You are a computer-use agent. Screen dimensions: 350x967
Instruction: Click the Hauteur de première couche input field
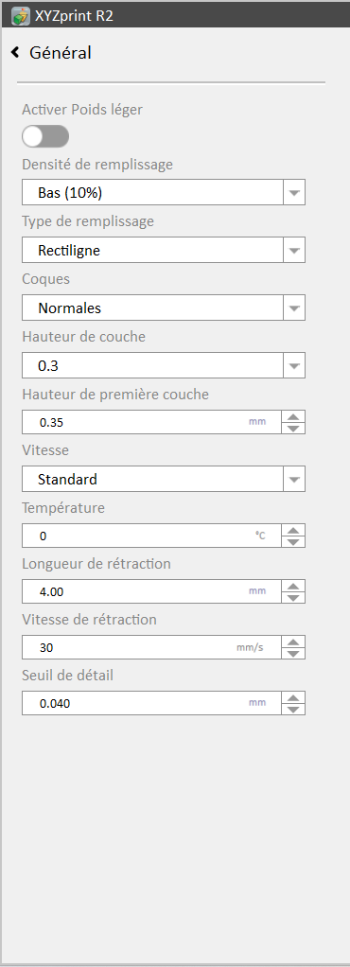(151, 422)
